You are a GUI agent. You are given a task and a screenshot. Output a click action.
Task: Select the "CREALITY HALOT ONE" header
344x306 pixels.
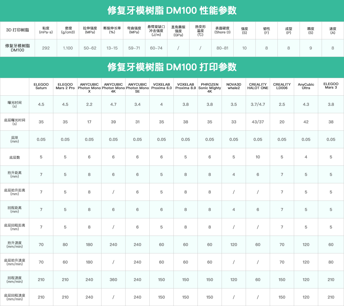click(x=258, y=86)
